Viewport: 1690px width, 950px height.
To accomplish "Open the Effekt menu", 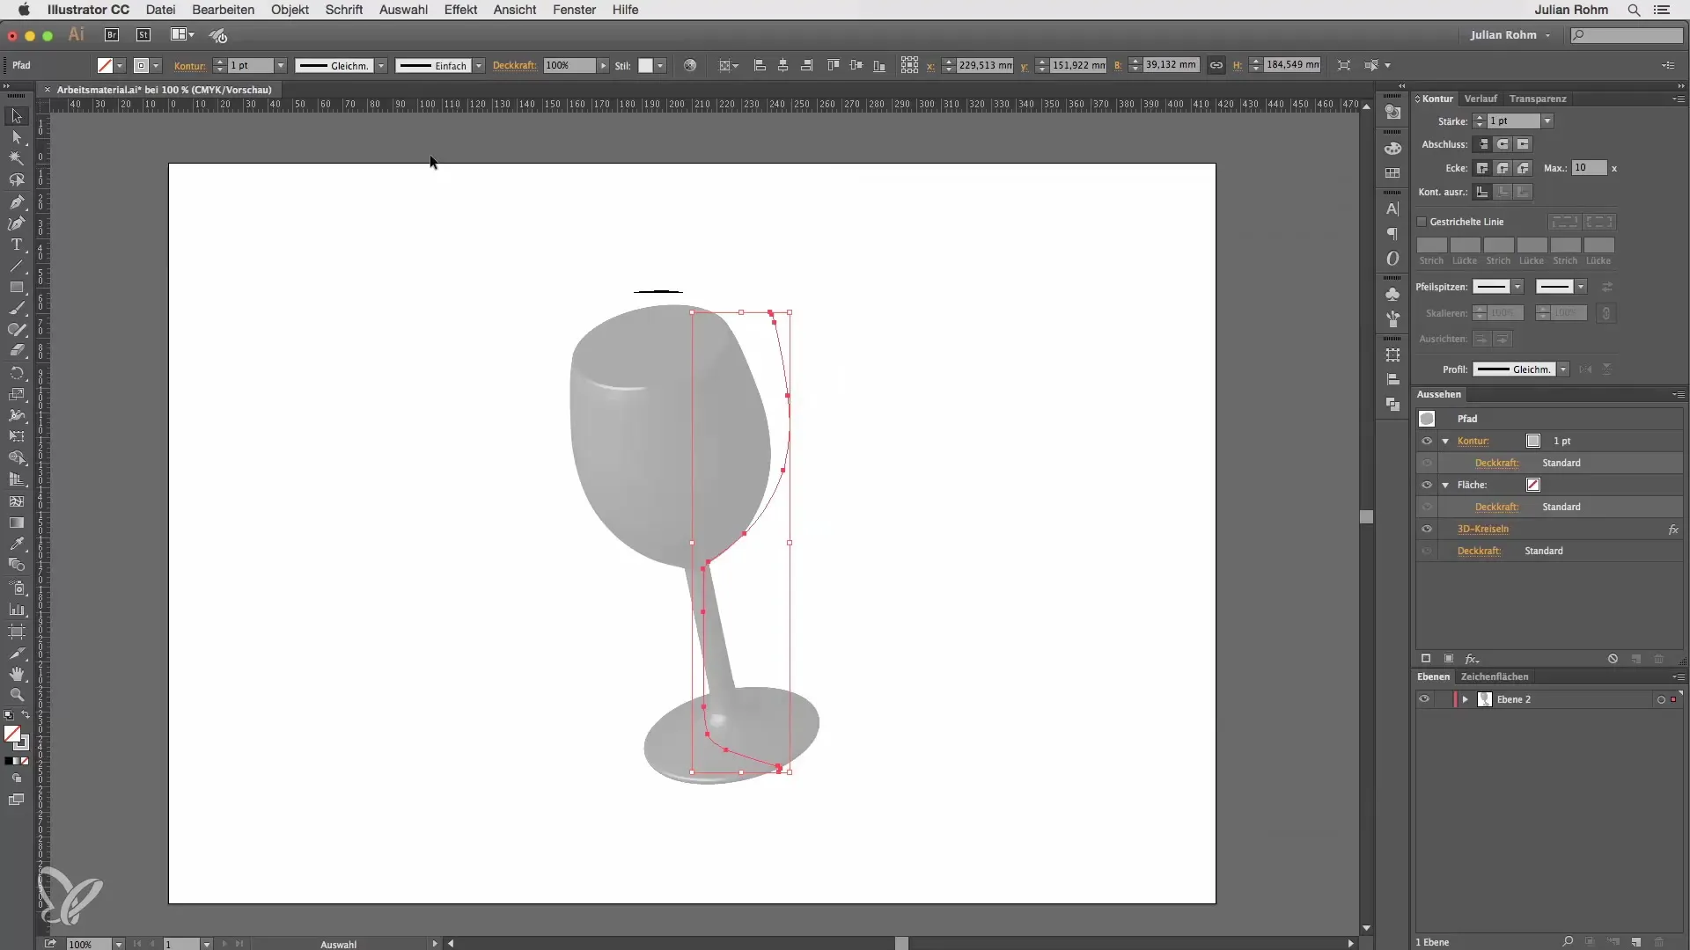I will coord(460,10).
